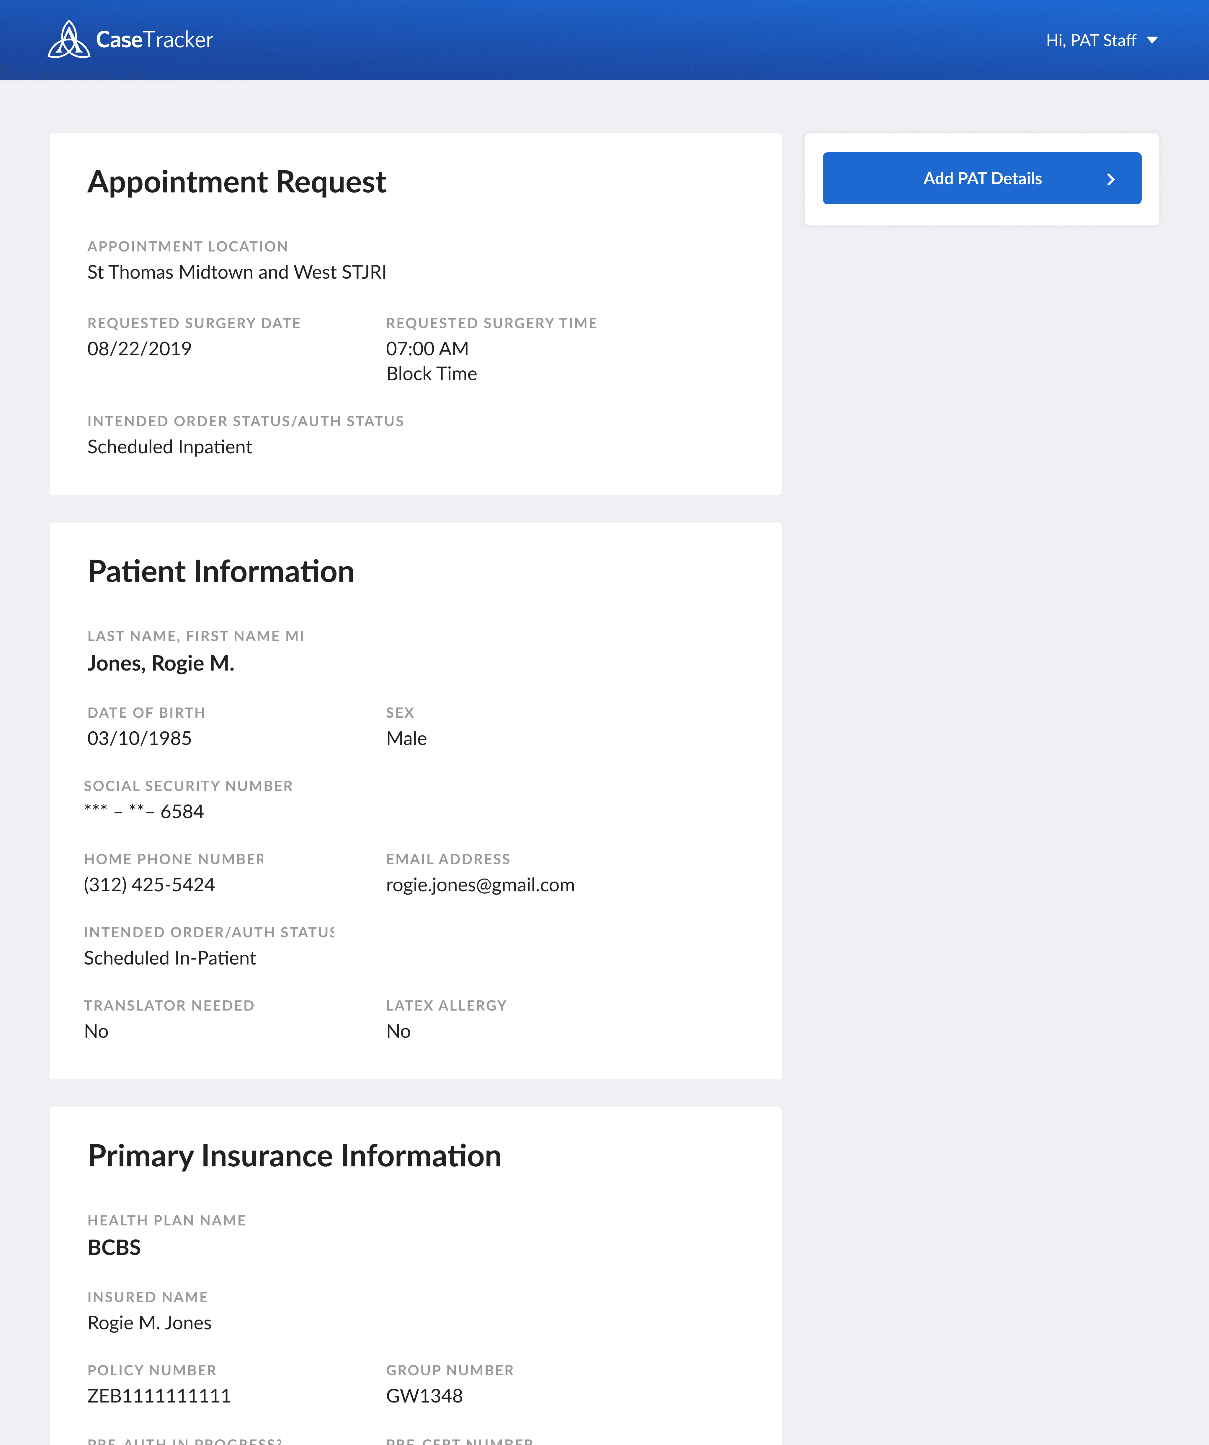
Task: Click the patient email rogie.jones@gmail.com
Action: pyautogui.click(x=480, y=885)
